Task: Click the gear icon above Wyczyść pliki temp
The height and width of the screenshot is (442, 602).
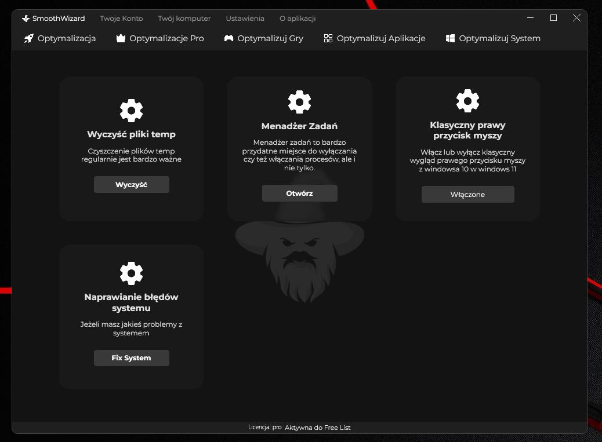Action: click(131, 110)
